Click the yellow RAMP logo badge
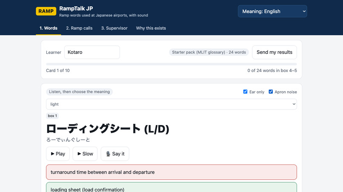The image size is (343, 192). [46, 11]
